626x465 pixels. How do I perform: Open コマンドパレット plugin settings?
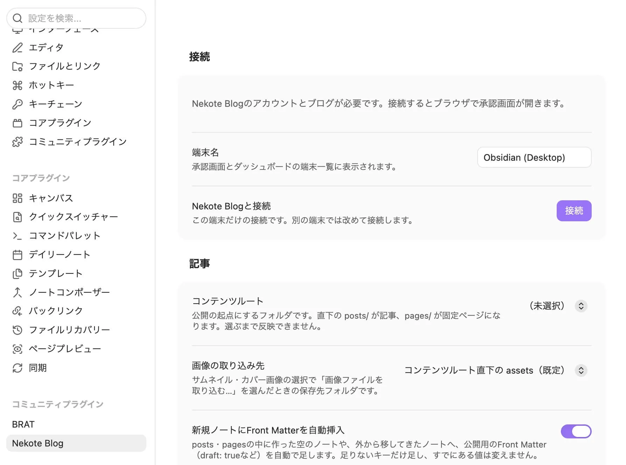pyautogui.click(x=76, y=236)
